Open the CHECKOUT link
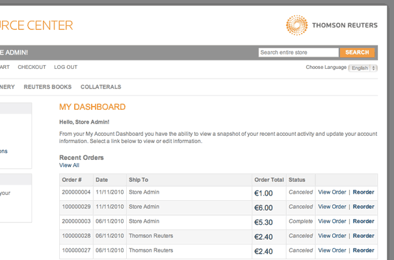The height and width of the screenshot is (260, 394). click(x=32, y=67)
